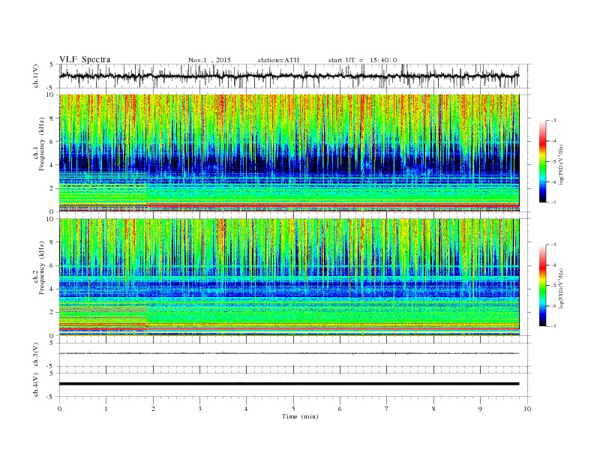The width and height of the screenshot is (594, 459).
Task: Select the ch.1 colorbar log(PSD) label
Action: coord(562,164)
